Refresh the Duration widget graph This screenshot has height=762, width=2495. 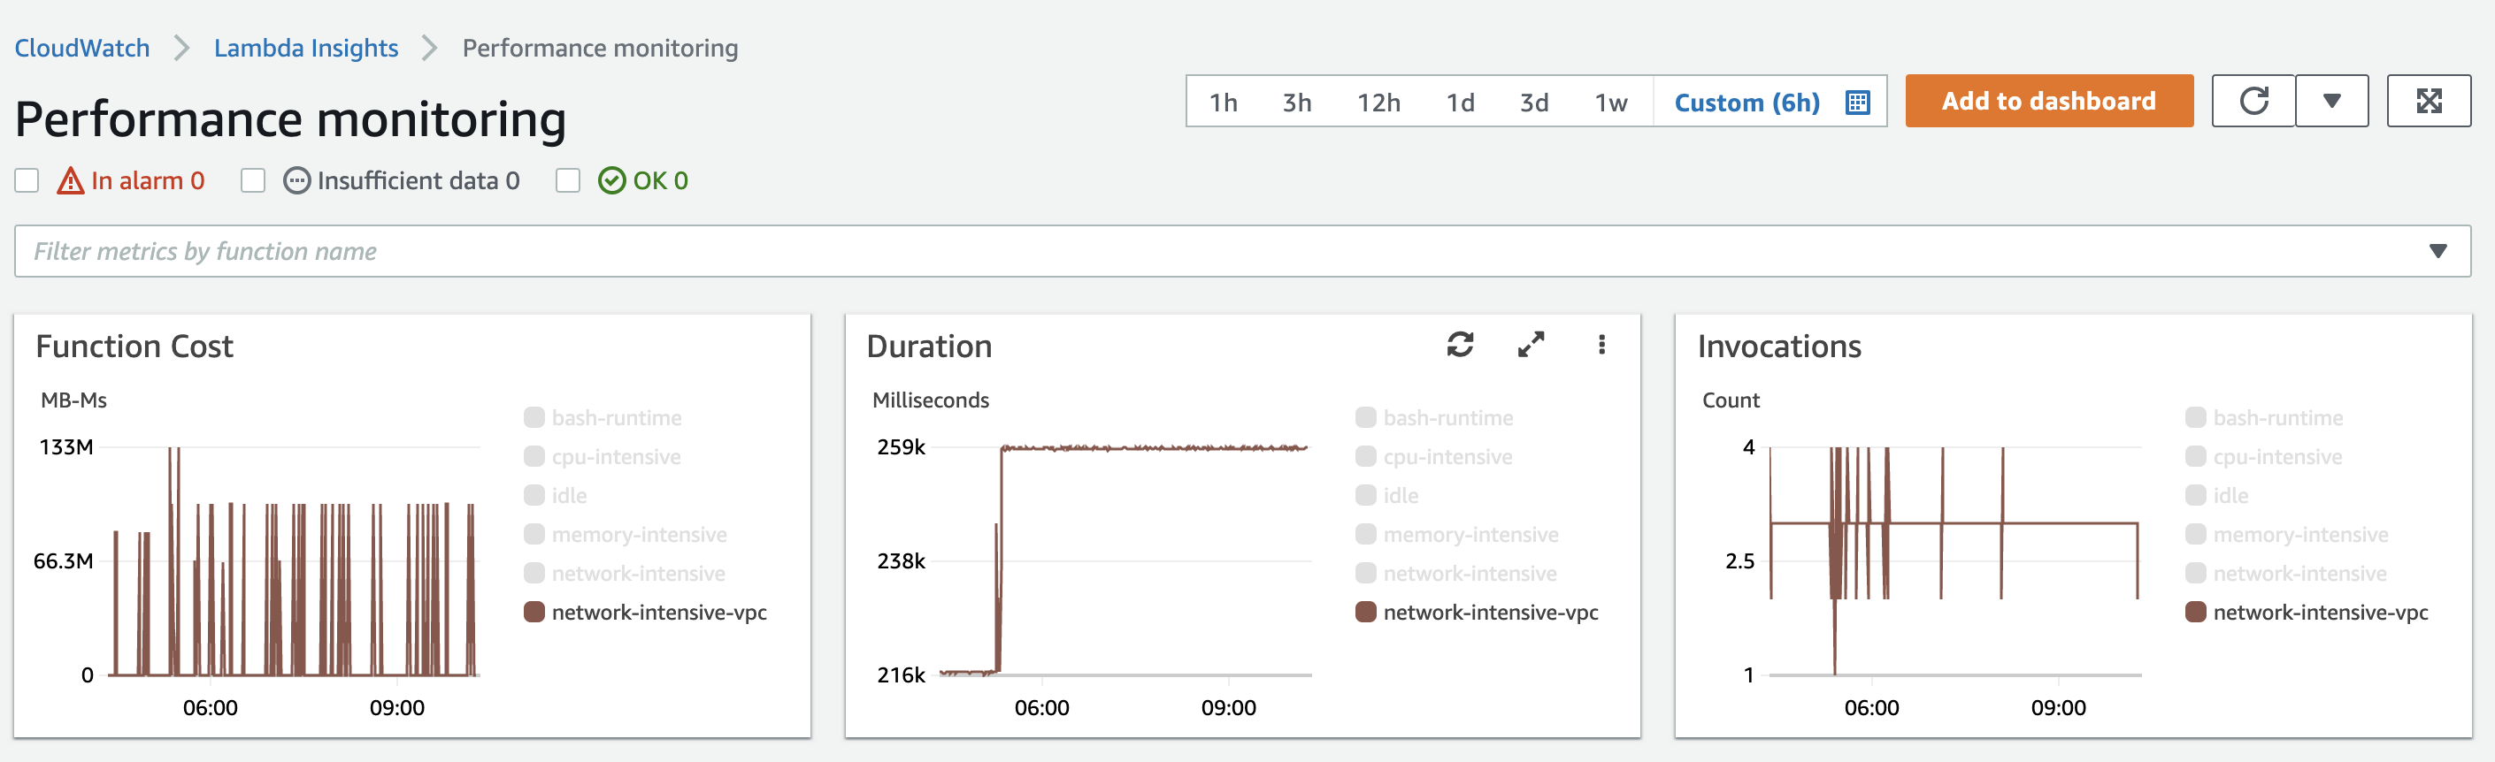(1460, 345)
